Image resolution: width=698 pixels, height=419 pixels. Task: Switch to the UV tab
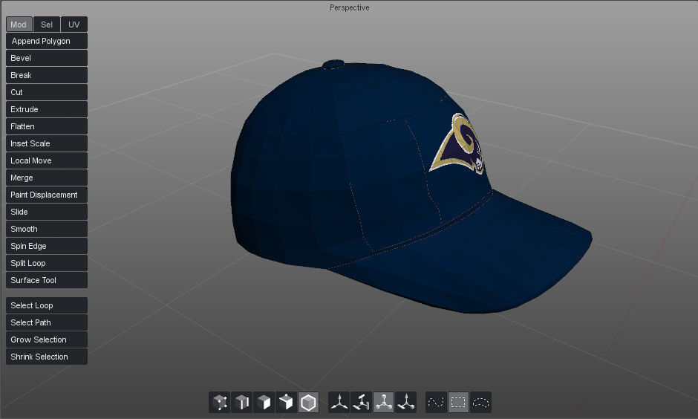pyautogui.click(x=74, y=25)
